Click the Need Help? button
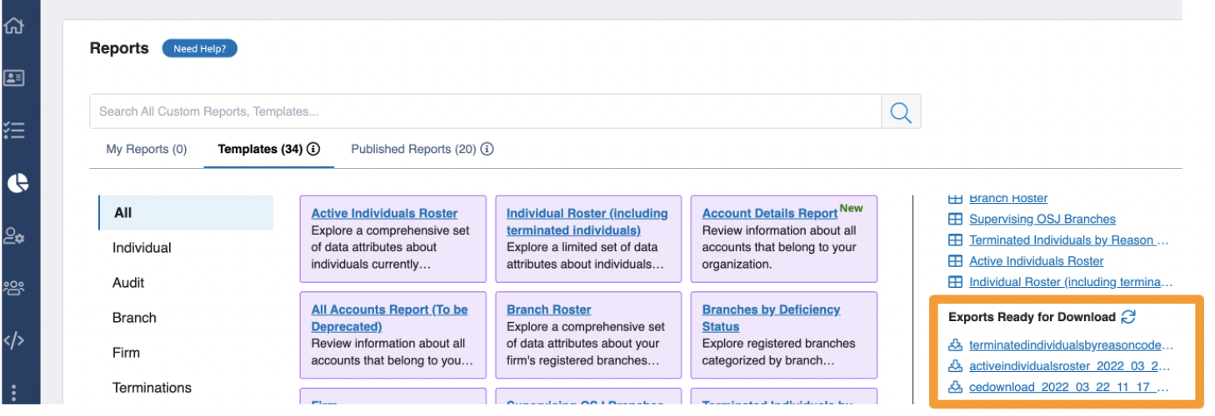The image size is (1215, 416). [199, 48]
